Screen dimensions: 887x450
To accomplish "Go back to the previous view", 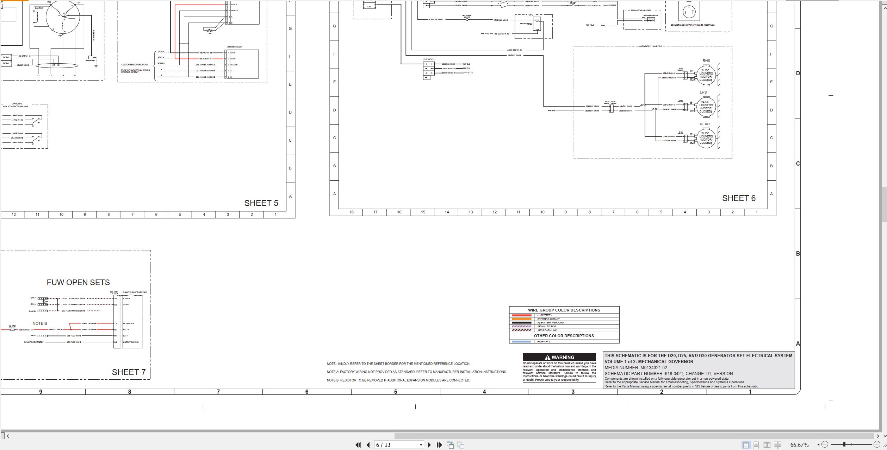I will [x=450, y=445].
